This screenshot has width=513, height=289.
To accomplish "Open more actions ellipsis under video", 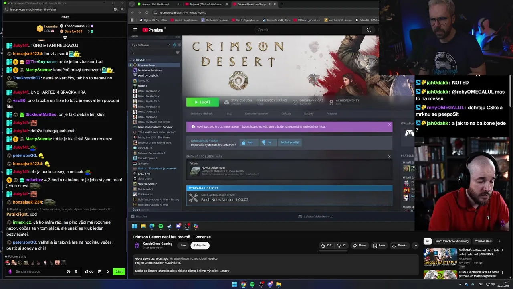I will pyautogui.click(x=415, y=245).
